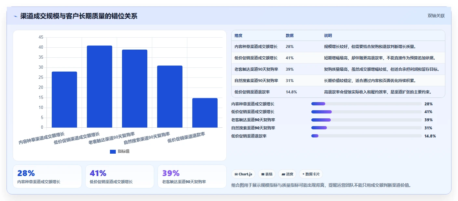Click the 双轴关联 badge
This screenshot has height=201, width=458.
[x=436, y=16]
